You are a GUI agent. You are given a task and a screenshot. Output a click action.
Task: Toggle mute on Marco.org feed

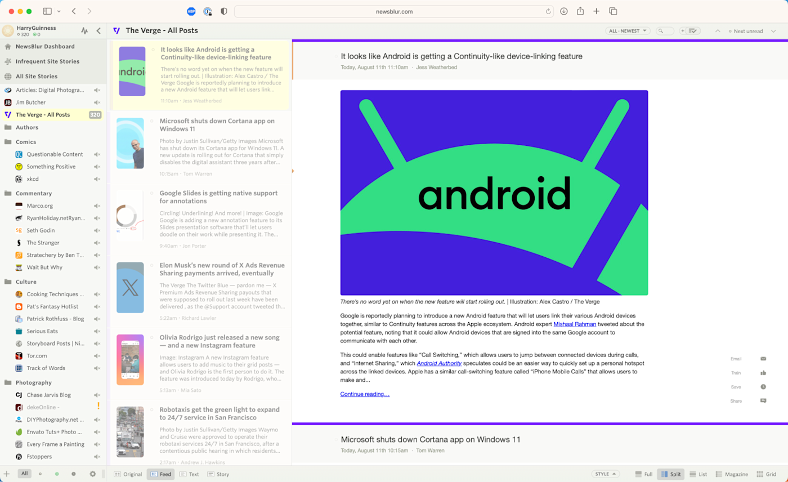pos(97,206)
